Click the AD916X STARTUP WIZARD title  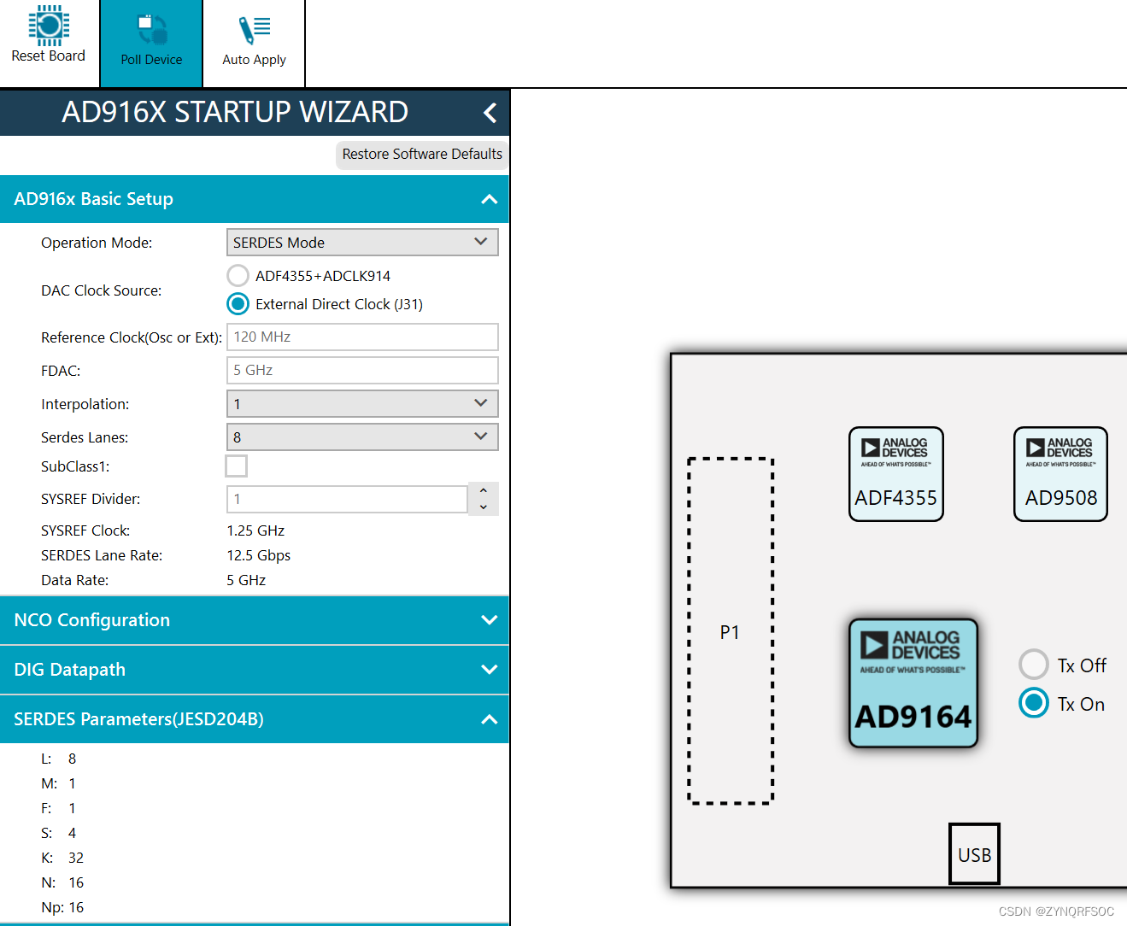[x=235, y=112]
